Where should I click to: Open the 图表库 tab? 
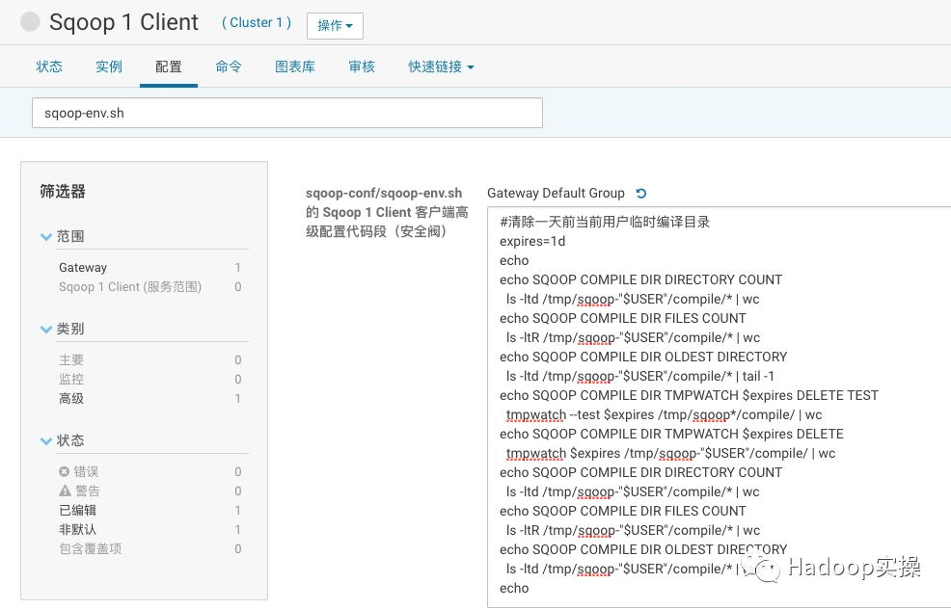point(295,66)
